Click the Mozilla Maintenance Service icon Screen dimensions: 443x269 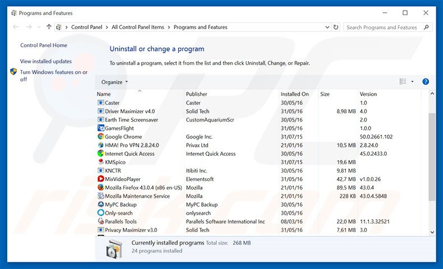click(100, 196)
